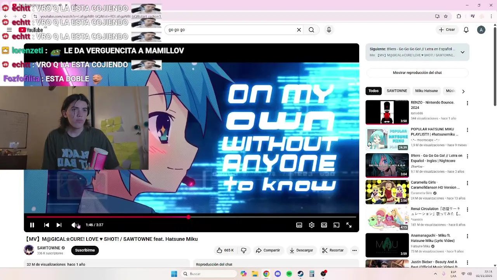Open browser extensions puzzle icon
Viewport: 497px width, 280px height.
[x=459, y=16]
